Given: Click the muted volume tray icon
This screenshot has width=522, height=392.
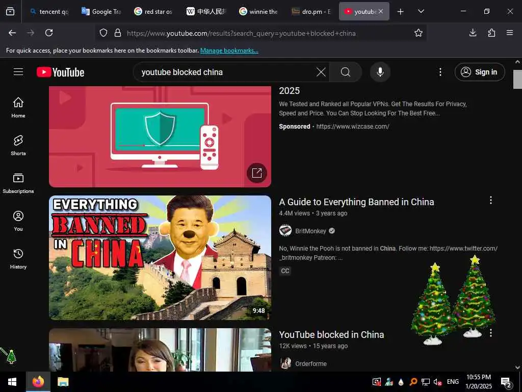Looking at the screenshot, I should click(437, 382).
